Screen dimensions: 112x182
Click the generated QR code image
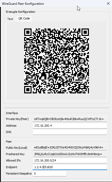coord(57,61)
